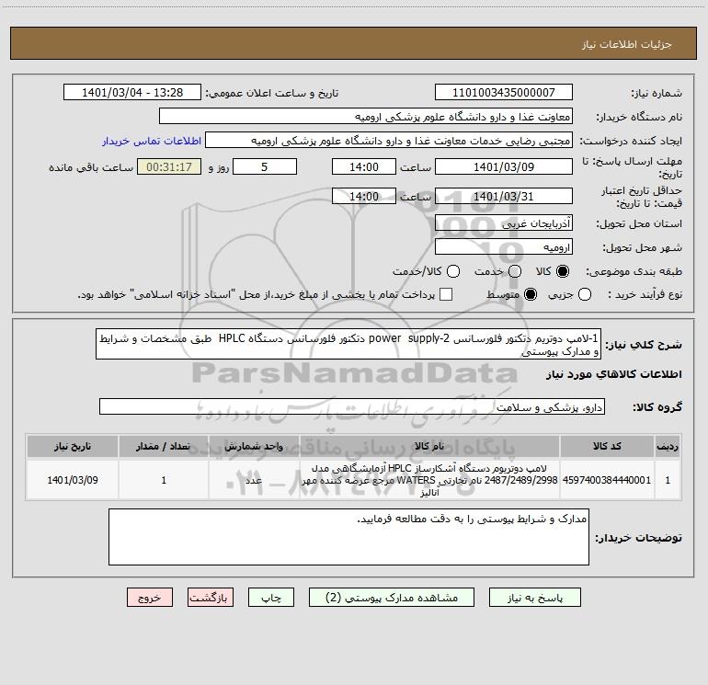The image size is (708, 685).
Task: Click the announcement date field 1401/03/04 - 13:28
Action: click(132, 93)
